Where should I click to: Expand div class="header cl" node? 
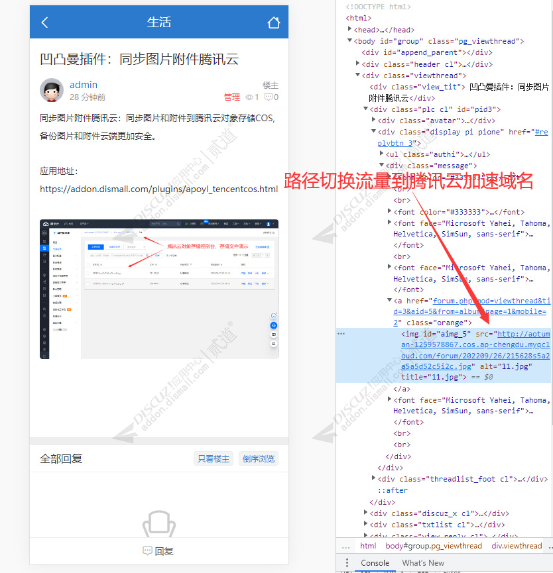click(357, 63)
